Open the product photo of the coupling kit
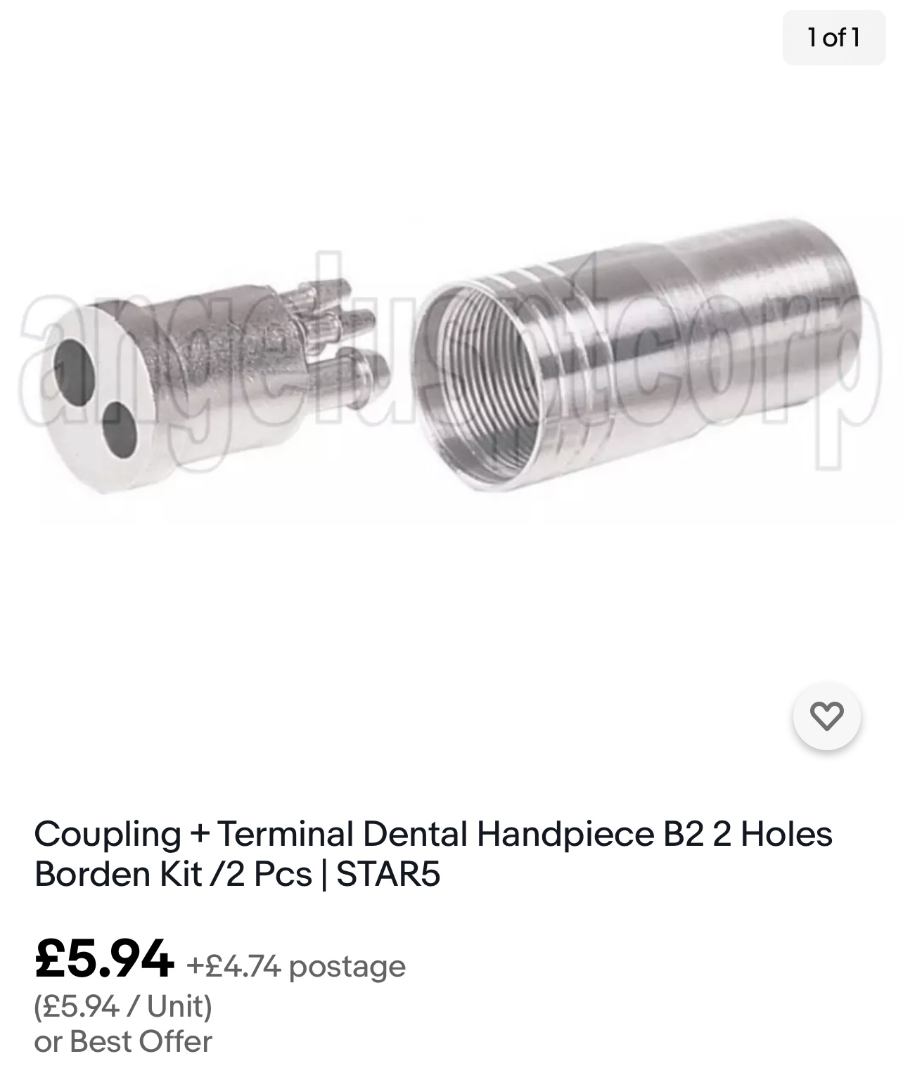This screenshot has height=1068, width=903. [450, 373]
